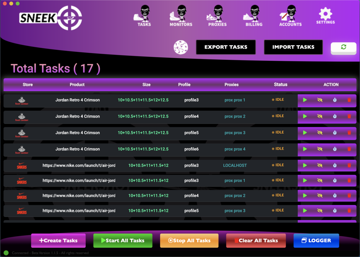The height and width of the screenshot is (257, 360).
Task: Select the LOCALHOST proxy cell
Action: coord(235,165)
